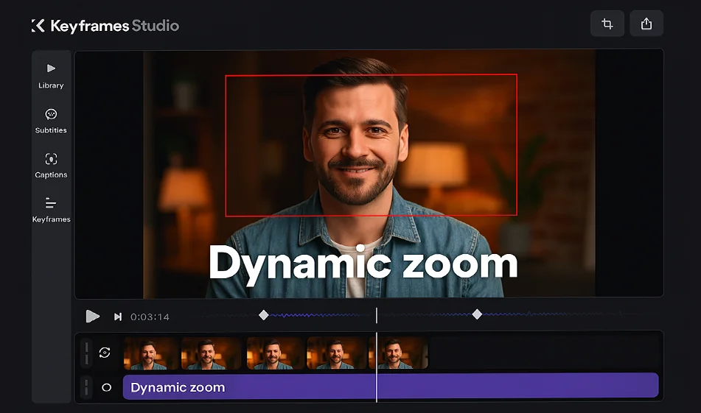Click the loop icon on video track
Screen dimensions: 701x413
(x=105, y=353)
